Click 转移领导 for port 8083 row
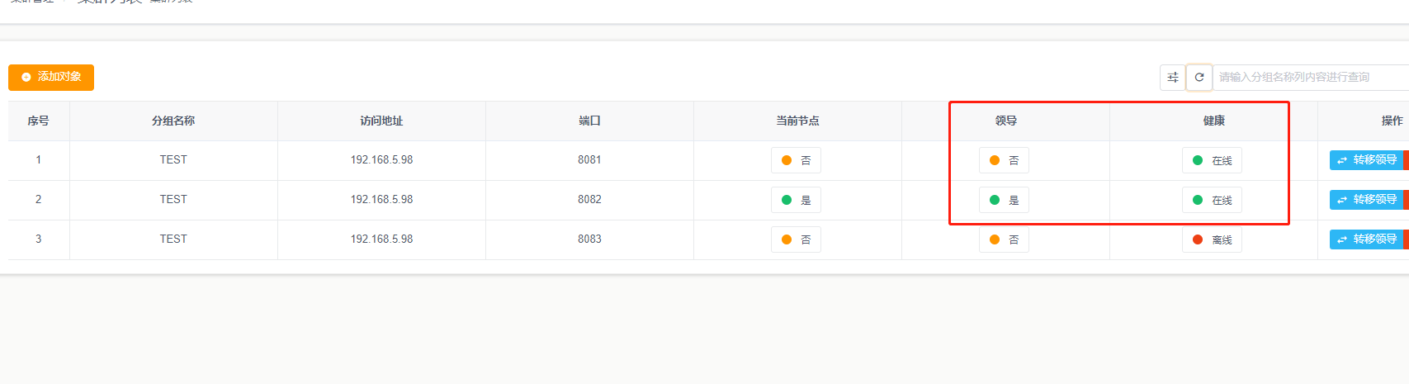Image resolution: width=1409 pixels, height=384 pixels. 1367,239
